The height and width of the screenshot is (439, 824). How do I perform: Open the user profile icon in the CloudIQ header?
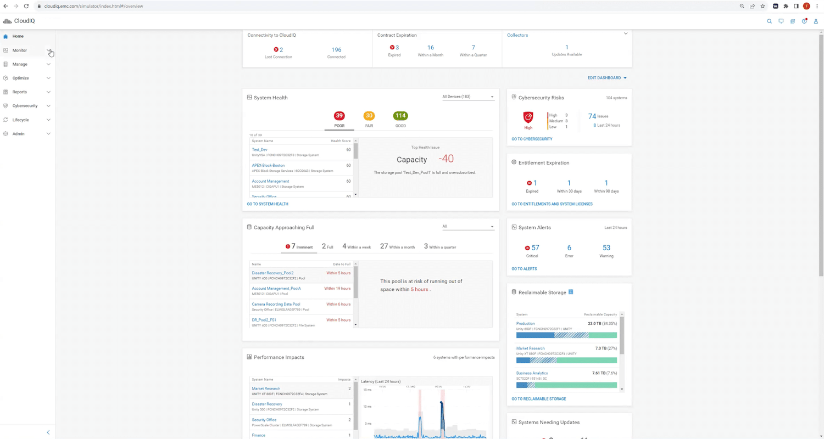tap(816, 21)
